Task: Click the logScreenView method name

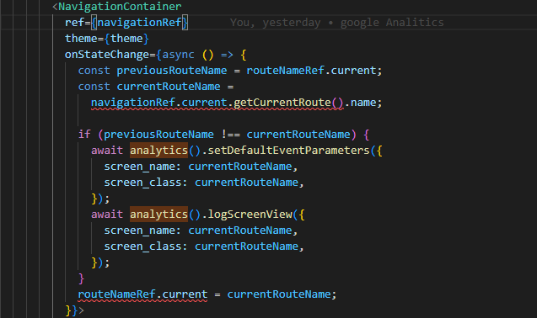Action: click(250, 215)
